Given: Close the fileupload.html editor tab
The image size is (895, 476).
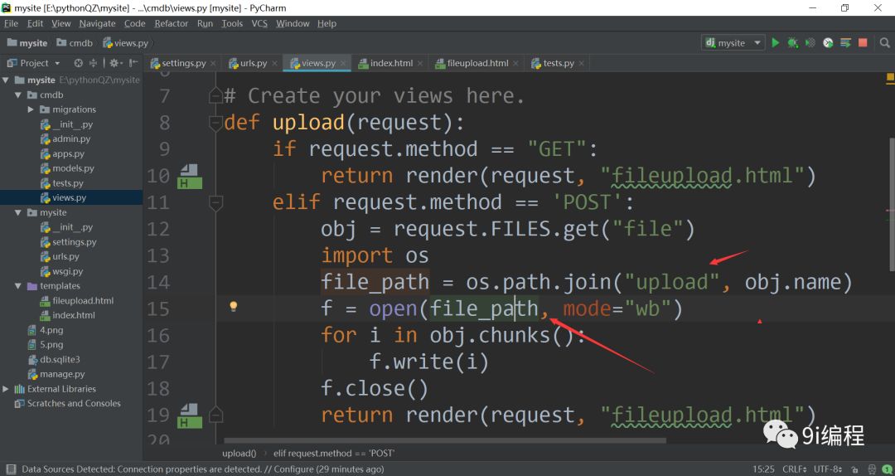Looking at the screenshot, I should (x=515, y=63).
